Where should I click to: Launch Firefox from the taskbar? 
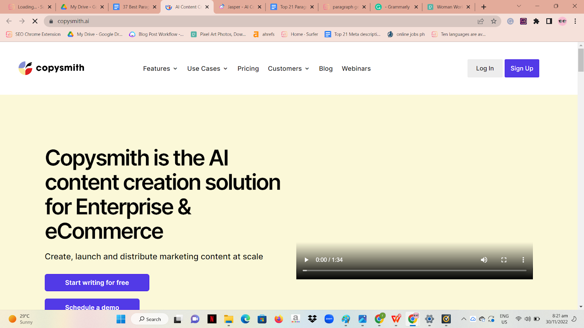point(279,319)
